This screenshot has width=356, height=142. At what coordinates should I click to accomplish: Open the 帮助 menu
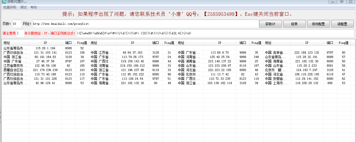[x=34, y=7]
